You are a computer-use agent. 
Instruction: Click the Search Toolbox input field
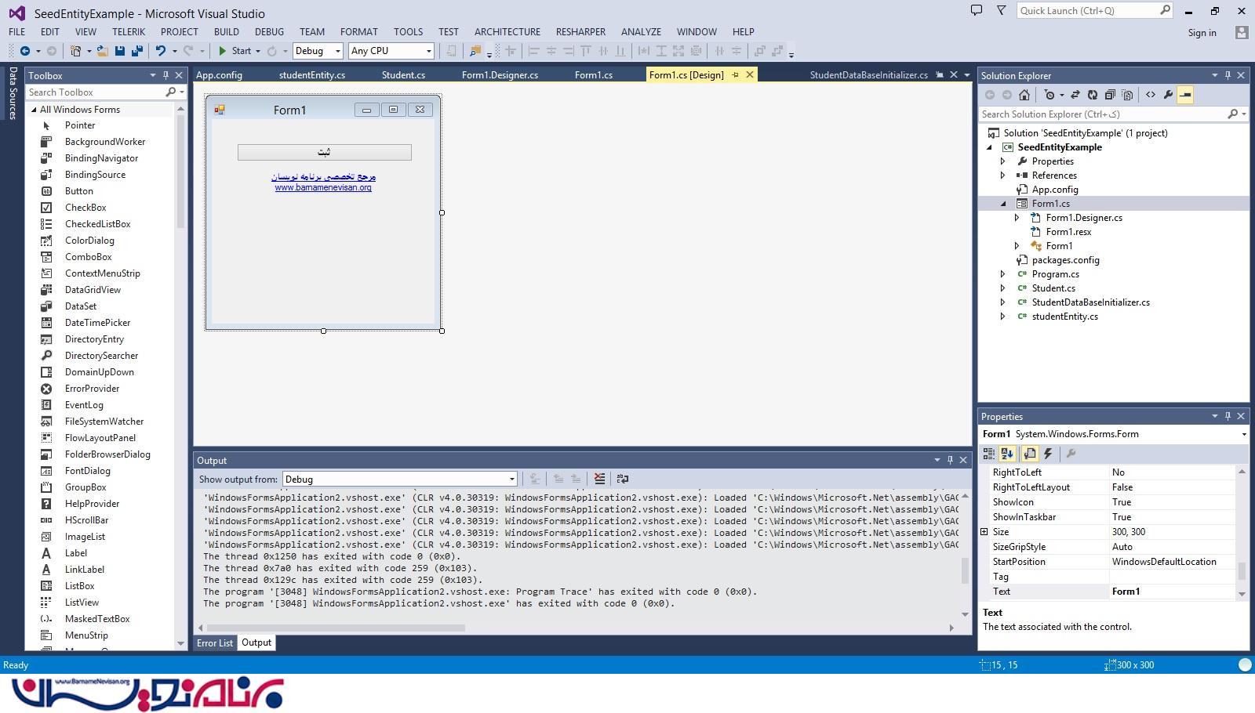(96, 92)
